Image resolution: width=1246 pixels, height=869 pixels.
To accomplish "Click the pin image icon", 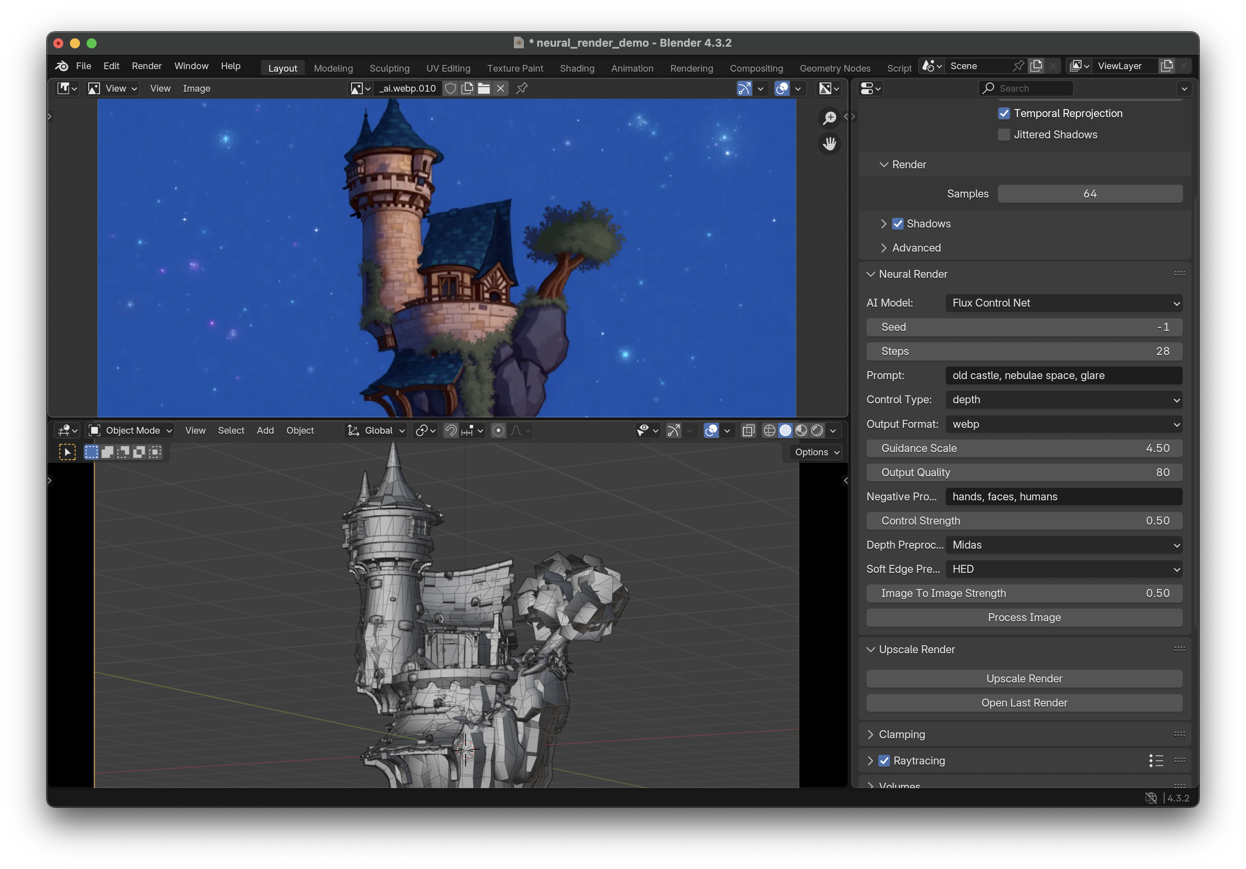I will click(522, 88).
